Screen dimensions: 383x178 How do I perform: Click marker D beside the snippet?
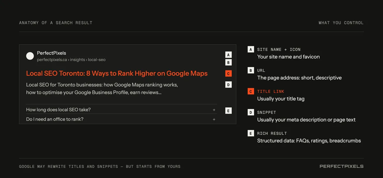(x=228, y=85)
